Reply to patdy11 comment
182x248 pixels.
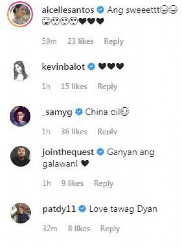[110, 229]
